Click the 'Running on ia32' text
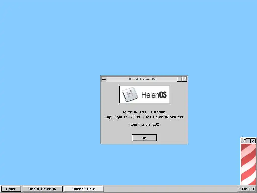Viewport: 257px width, 193px height. [x=144, y=124]
